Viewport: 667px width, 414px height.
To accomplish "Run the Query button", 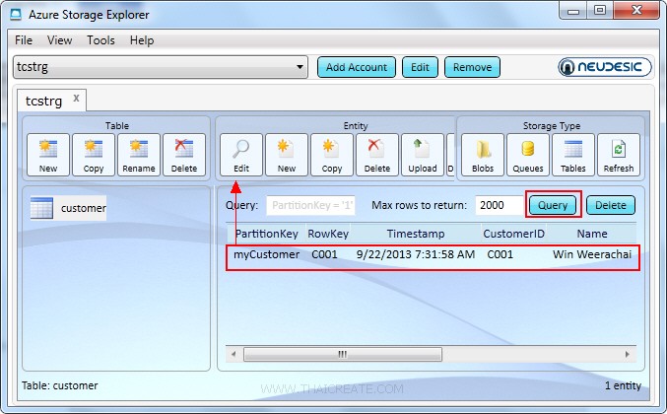I will pos(553,205).
